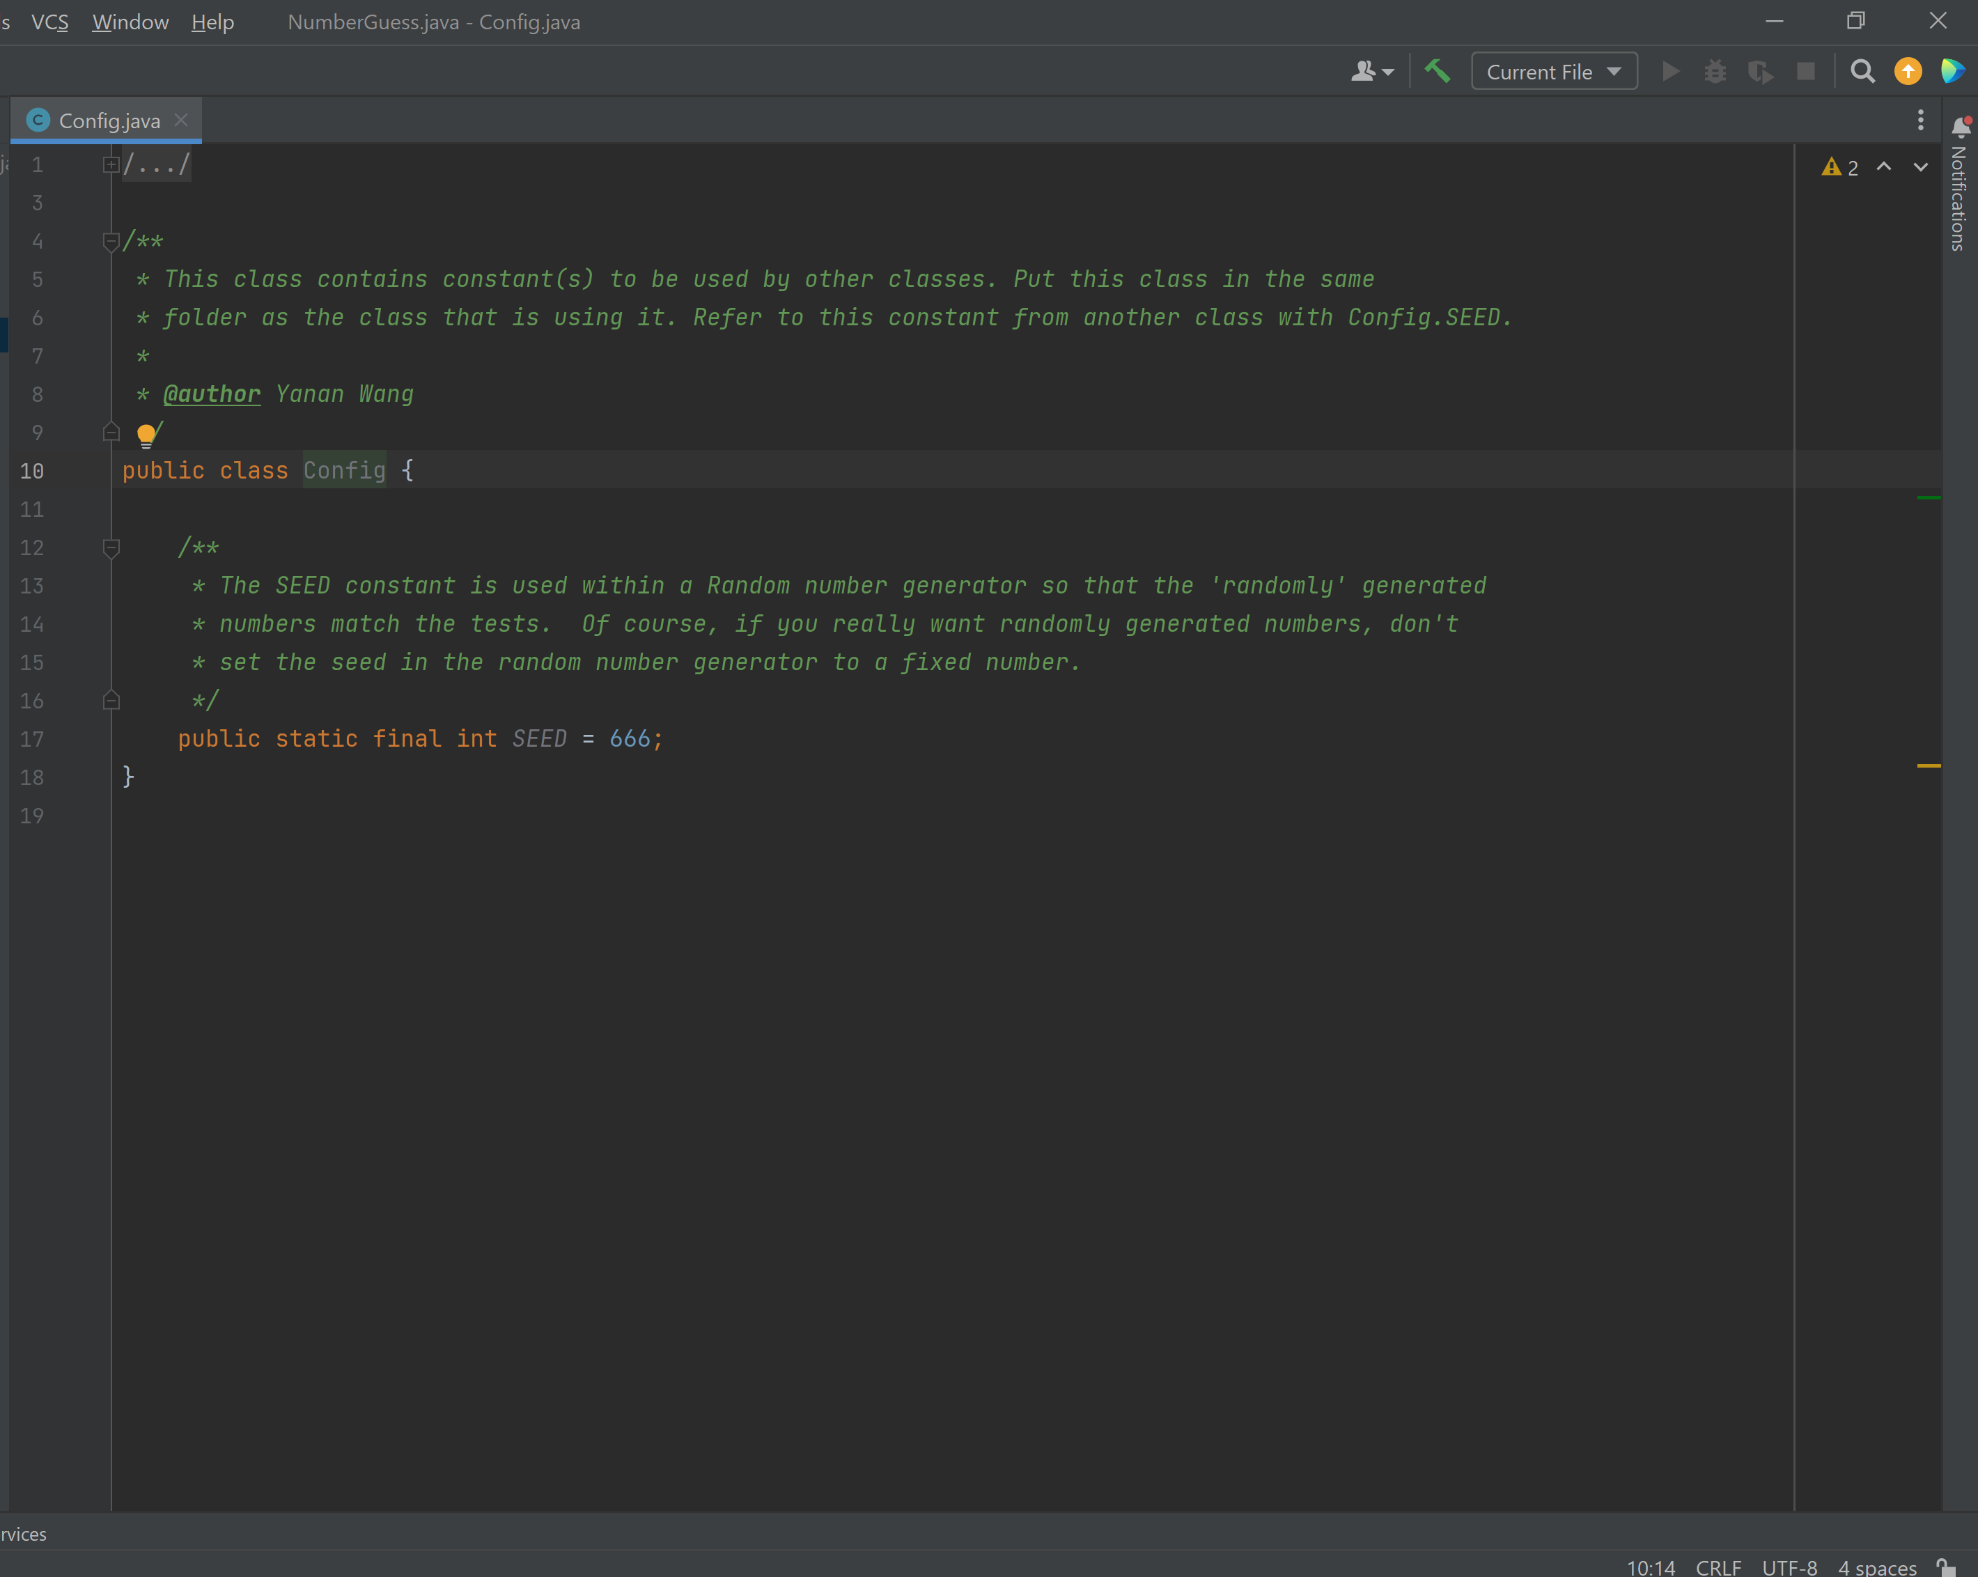Click Run with Coverage icon

click(1759, 72)
